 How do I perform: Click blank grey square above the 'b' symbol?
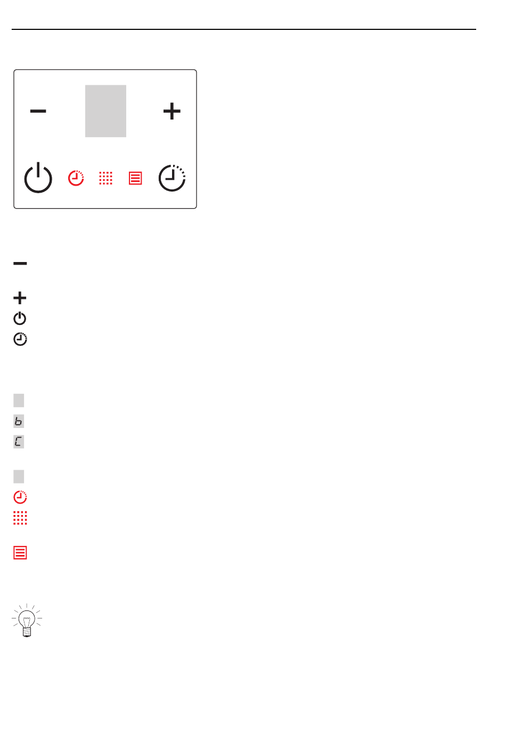point(19,400)
